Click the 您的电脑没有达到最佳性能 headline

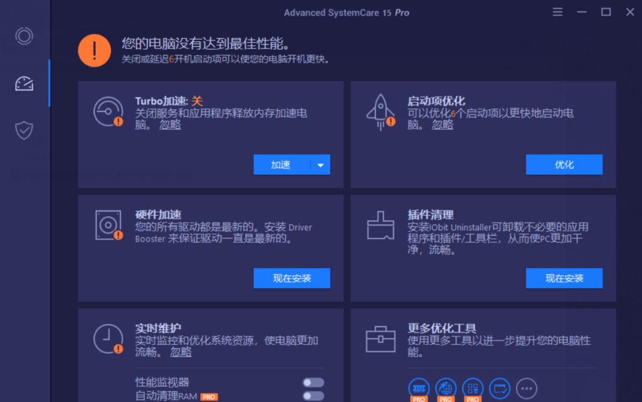tap(206, 43)
